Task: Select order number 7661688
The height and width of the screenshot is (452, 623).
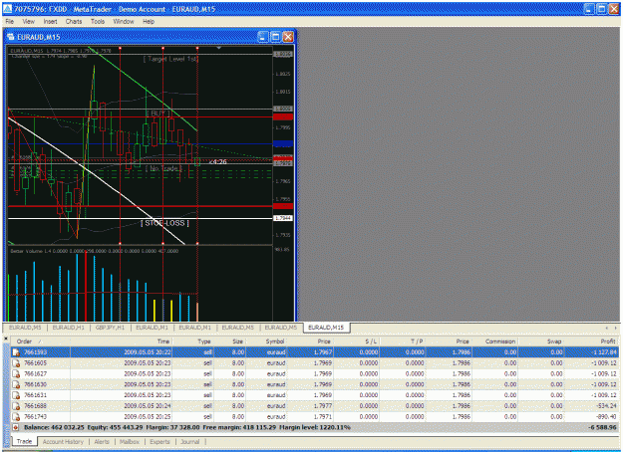Action: [35, 406]
